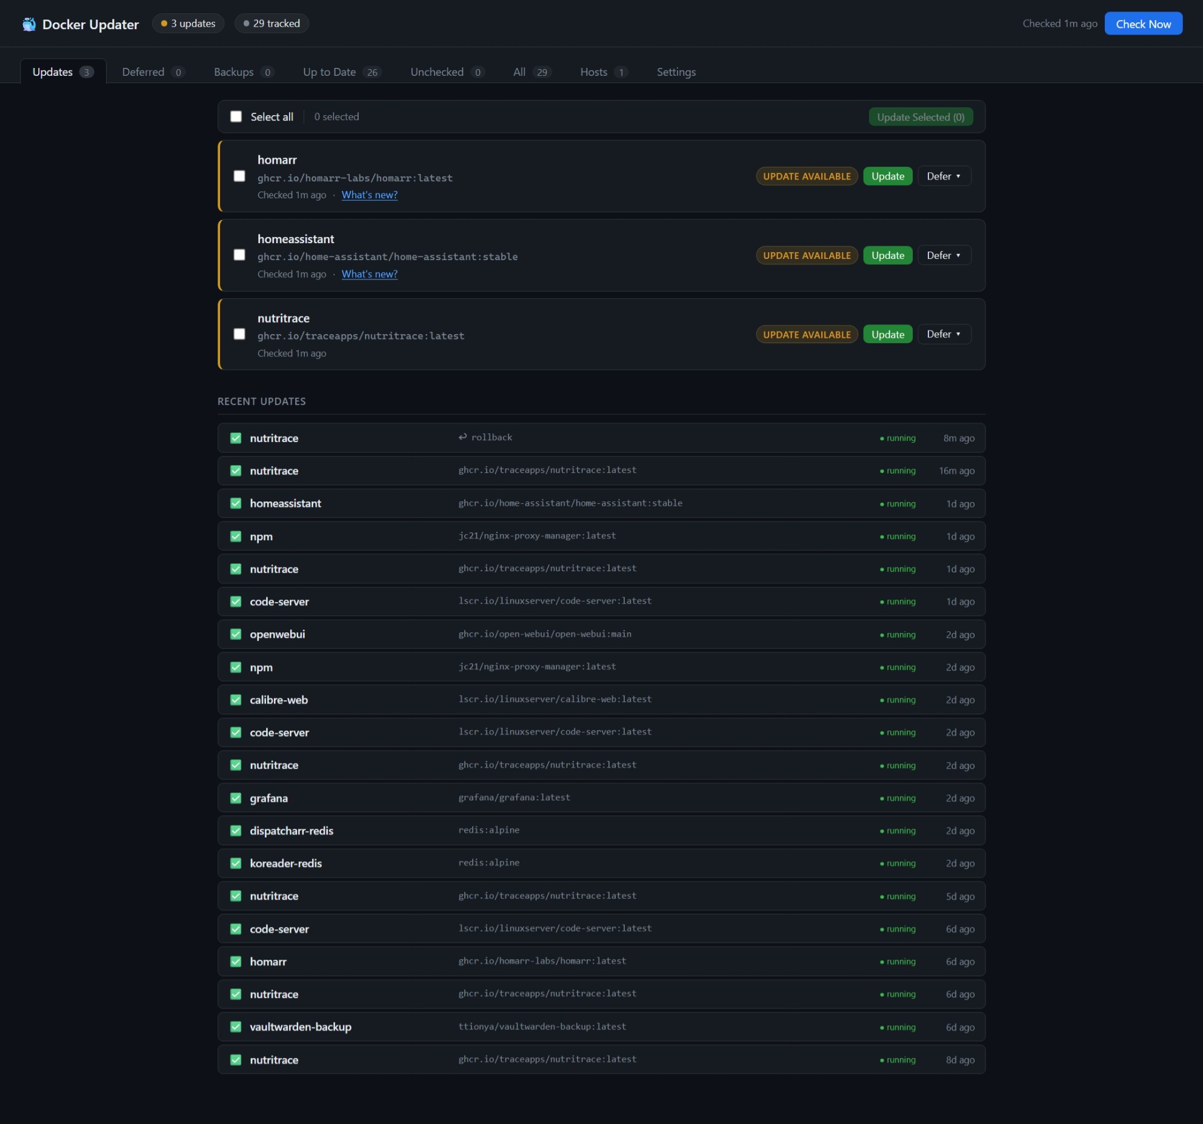Image resolution: width=1203 pixels, height=1124 pixels.
Task: Click the running status dot on the grafana row
Action: pyautogui.click(x=882, y=798)
